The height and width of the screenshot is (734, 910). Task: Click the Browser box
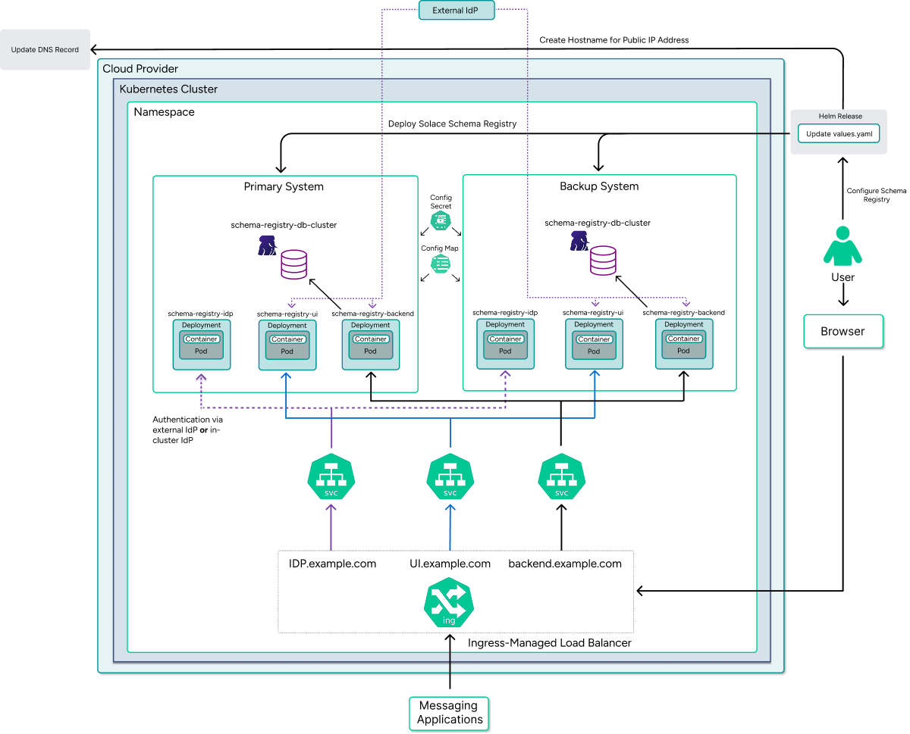tap(843, 331)
